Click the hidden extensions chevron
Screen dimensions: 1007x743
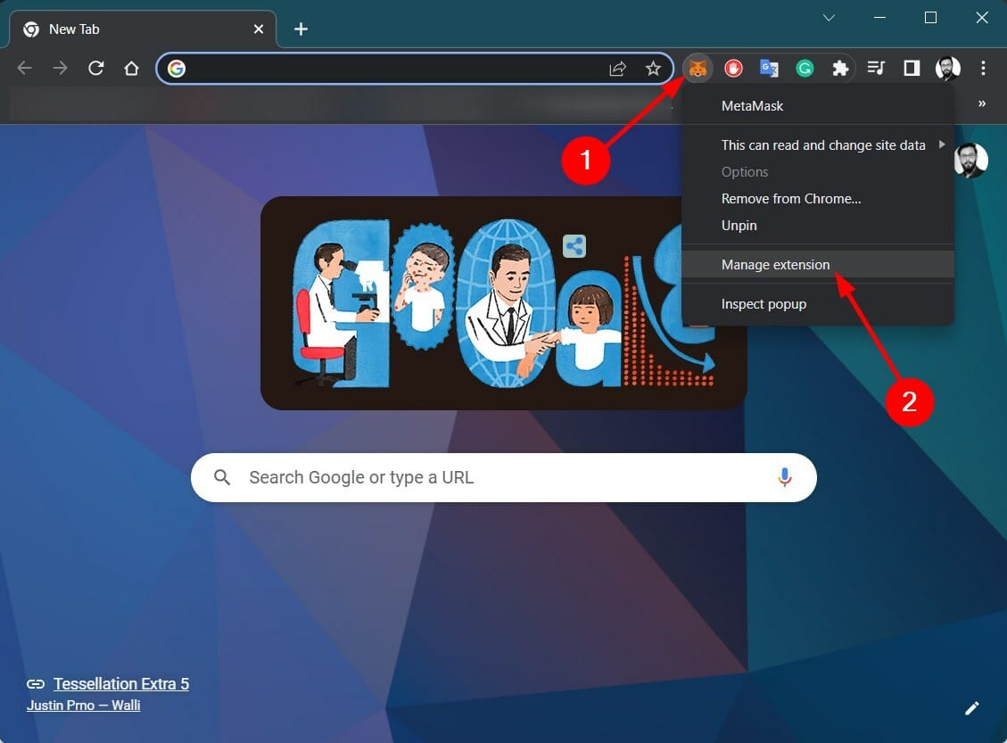981,103
